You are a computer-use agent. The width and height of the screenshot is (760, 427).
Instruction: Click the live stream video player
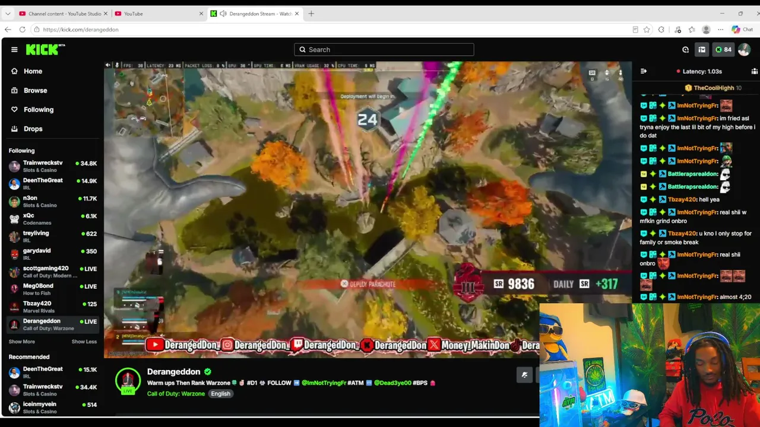click(x=368, y=210)
